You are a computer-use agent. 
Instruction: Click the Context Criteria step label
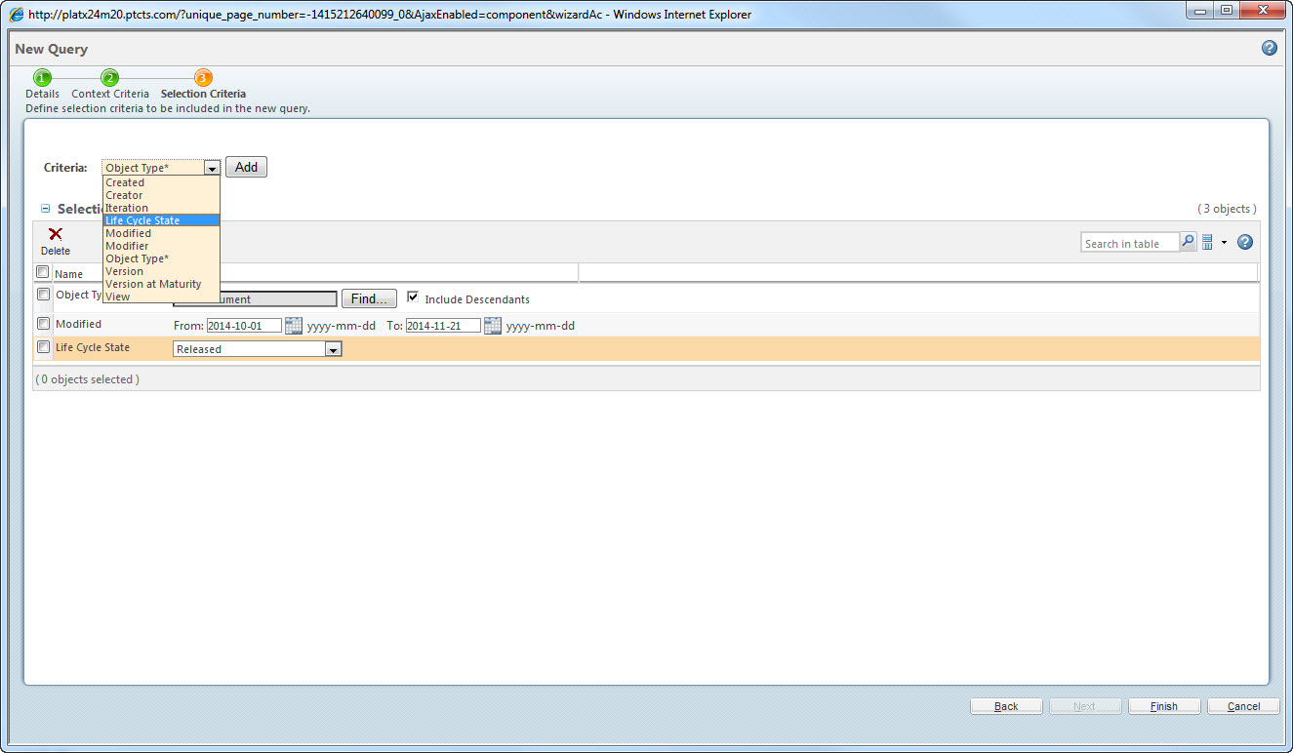click(x=110, y=94)
